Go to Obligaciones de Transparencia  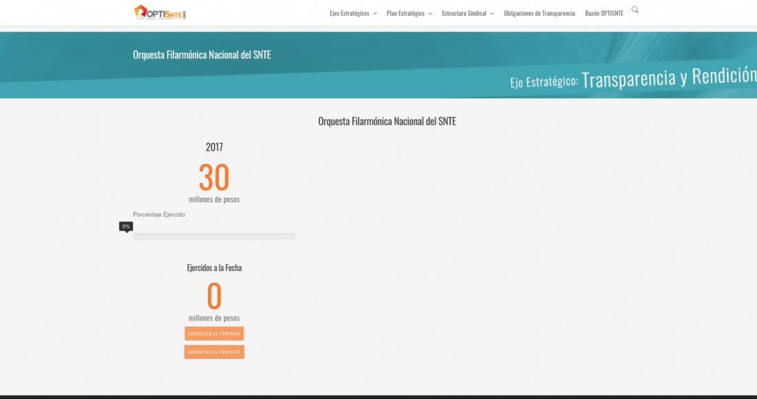(539, 13)
